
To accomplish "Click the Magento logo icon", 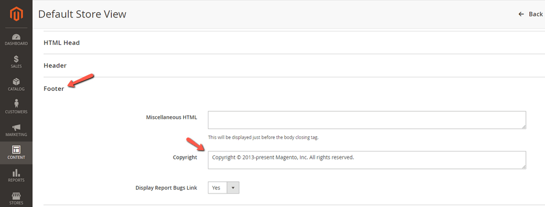I will pos(16,14).
